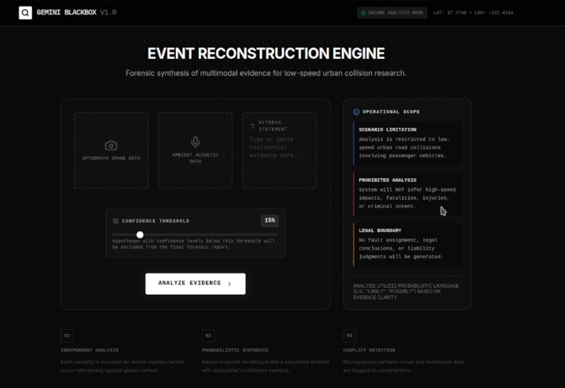Click the LAT/LON coordinates readout
The image size is (565, 388).
473,13
